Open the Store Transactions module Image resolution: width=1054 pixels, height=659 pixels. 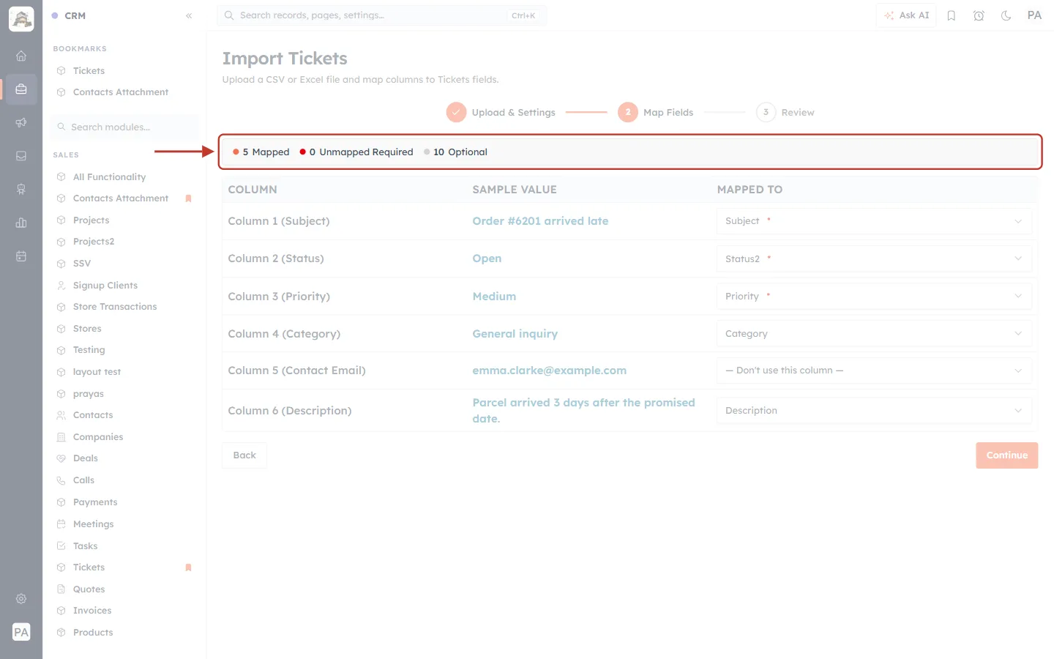tap(115, 307)
